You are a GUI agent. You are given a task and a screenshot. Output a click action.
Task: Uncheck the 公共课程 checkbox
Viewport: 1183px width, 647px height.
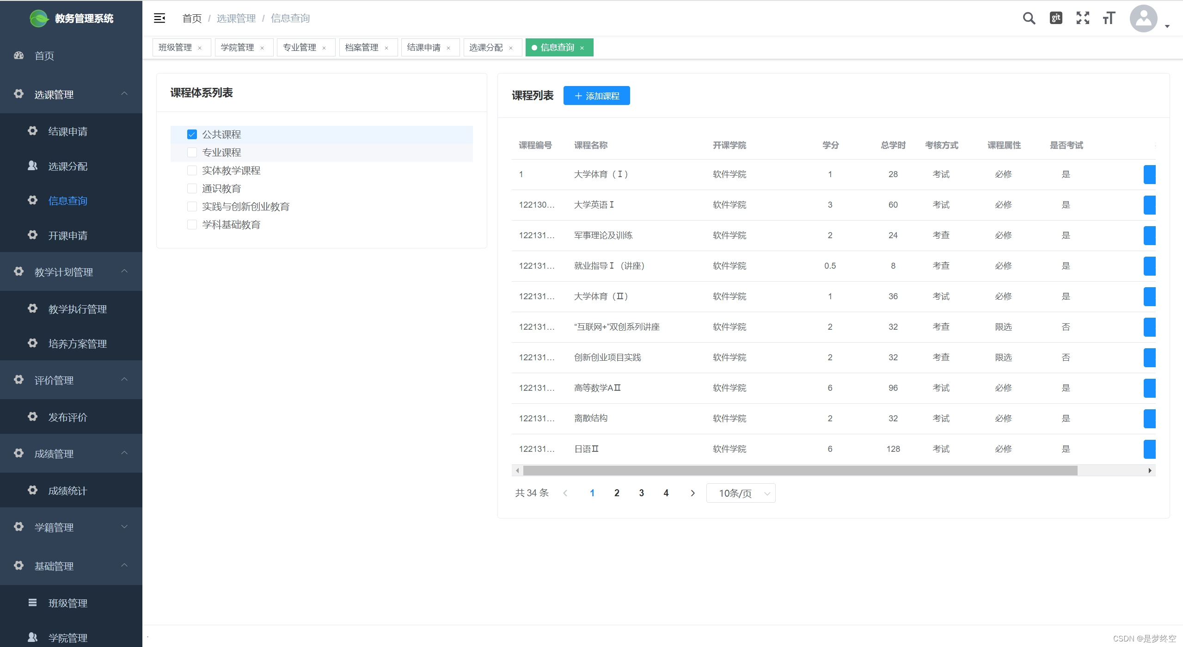192,135
